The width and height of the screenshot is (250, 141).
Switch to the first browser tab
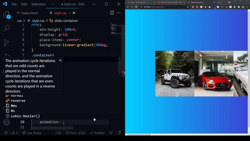[141, 2]
